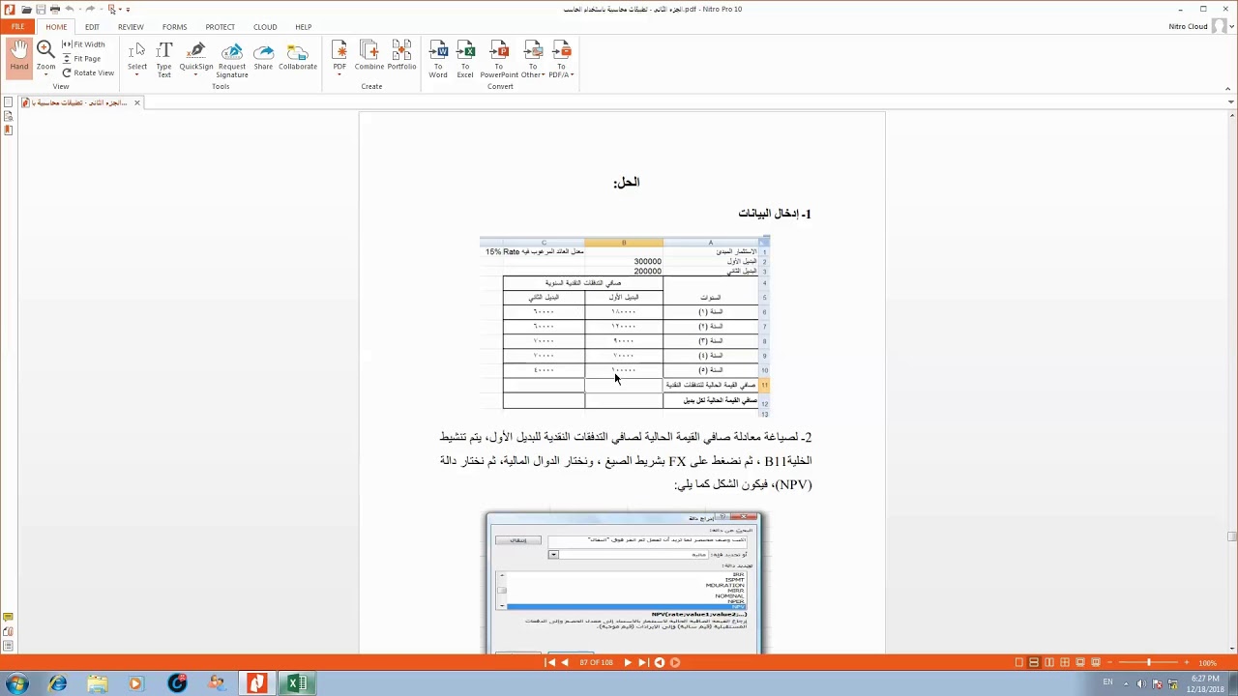Go to the next page

click(x=627, y=663)
